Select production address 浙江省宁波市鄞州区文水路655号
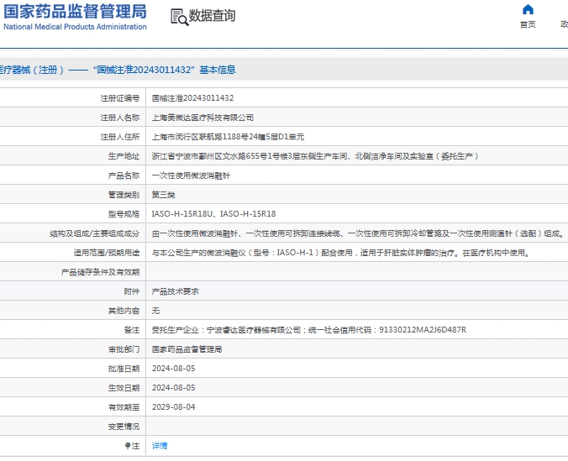The image size is (568, 461). 315,156
